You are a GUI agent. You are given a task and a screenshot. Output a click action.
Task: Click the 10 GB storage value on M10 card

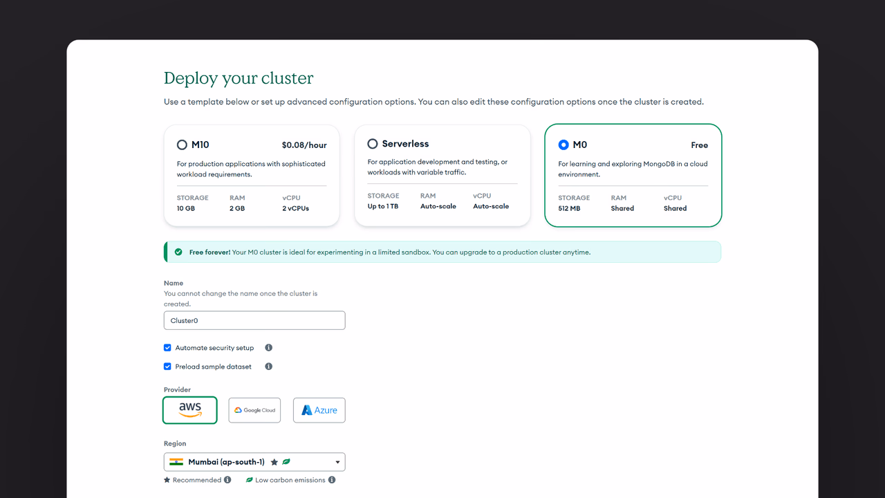(x=186, y=208)
